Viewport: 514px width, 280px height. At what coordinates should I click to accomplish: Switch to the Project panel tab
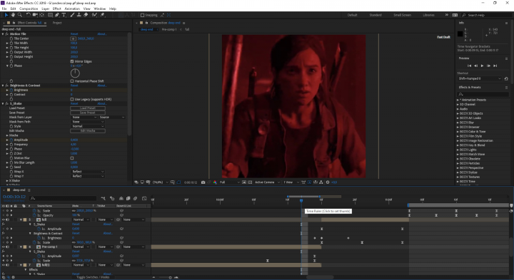(x=57, y=23)
